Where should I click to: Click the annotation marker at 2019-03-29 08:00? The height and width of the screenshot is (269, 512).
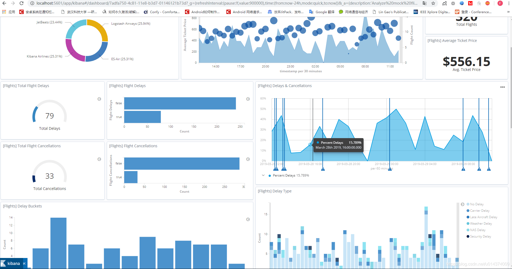(x=463, y=169)
